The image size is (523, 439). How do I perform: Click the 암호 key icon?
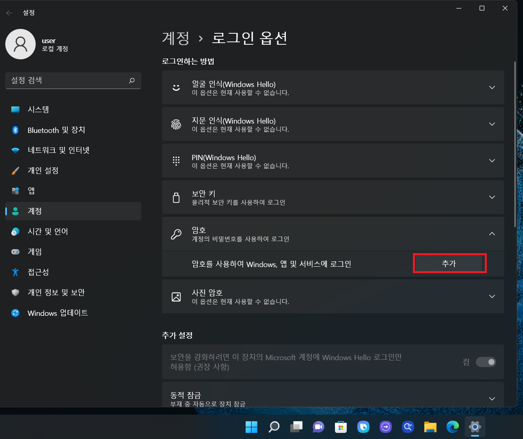coord(176,234)
